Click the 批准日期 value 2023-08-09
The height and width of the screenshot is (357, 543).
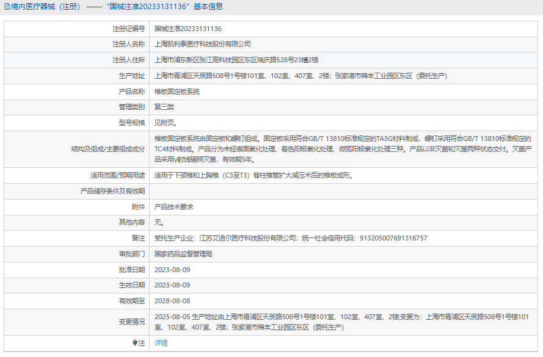click(172, 269)
